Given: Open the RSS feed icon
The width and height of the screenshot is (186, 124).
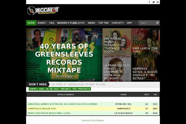Looking at the screenshot, I should click(x=158, y=2).
